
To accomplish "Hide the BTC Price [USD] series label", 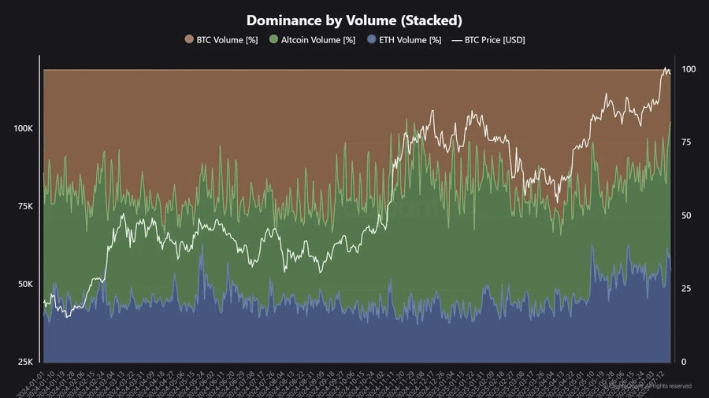I will tap(497, 39).
